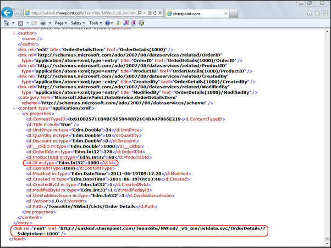Click the Home icon in command bar
331x248 pixels.
coord(7,23)
